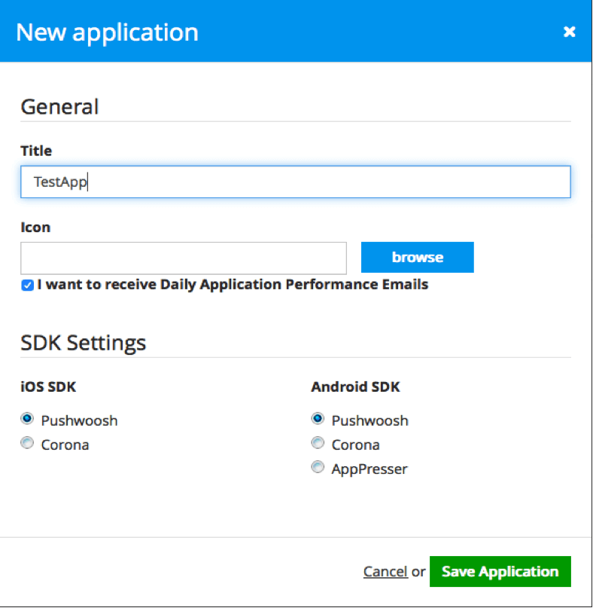Uncheck Daily Application Performance Emails checkbox
The height and width of the screenshot is (608, 593).
point(28,286)
